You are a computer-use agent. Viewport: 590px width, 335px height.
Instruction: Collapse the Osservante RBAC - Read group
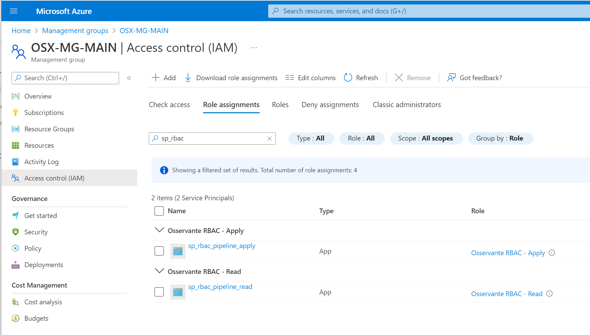click(x=159, y=271)
